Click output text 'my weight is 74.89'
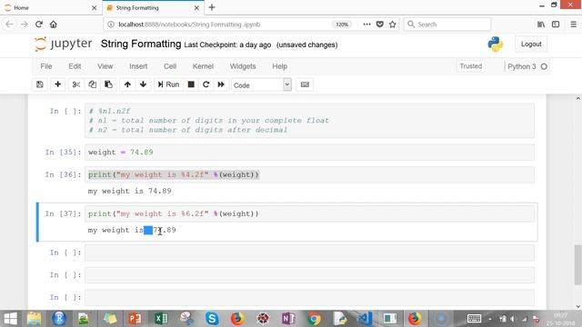 tap(129, 192)
